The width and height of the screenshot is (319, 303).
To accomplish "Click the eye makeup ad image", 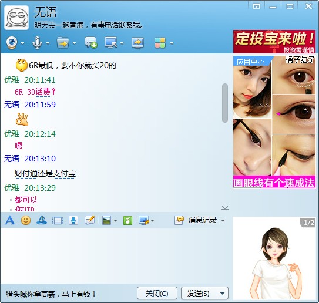I will pos(274,122).
